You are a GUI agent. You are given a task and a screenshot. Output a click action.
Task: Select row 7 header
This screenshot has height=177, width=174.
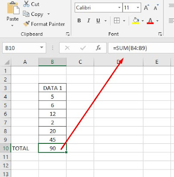(x=5, y=122)
